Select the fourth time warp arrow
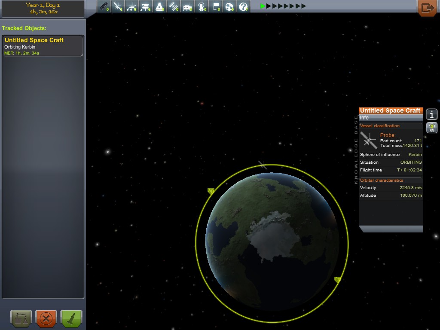Image resolution: width=440 pixels, height=330 pixels. click(x=280, y=6)
